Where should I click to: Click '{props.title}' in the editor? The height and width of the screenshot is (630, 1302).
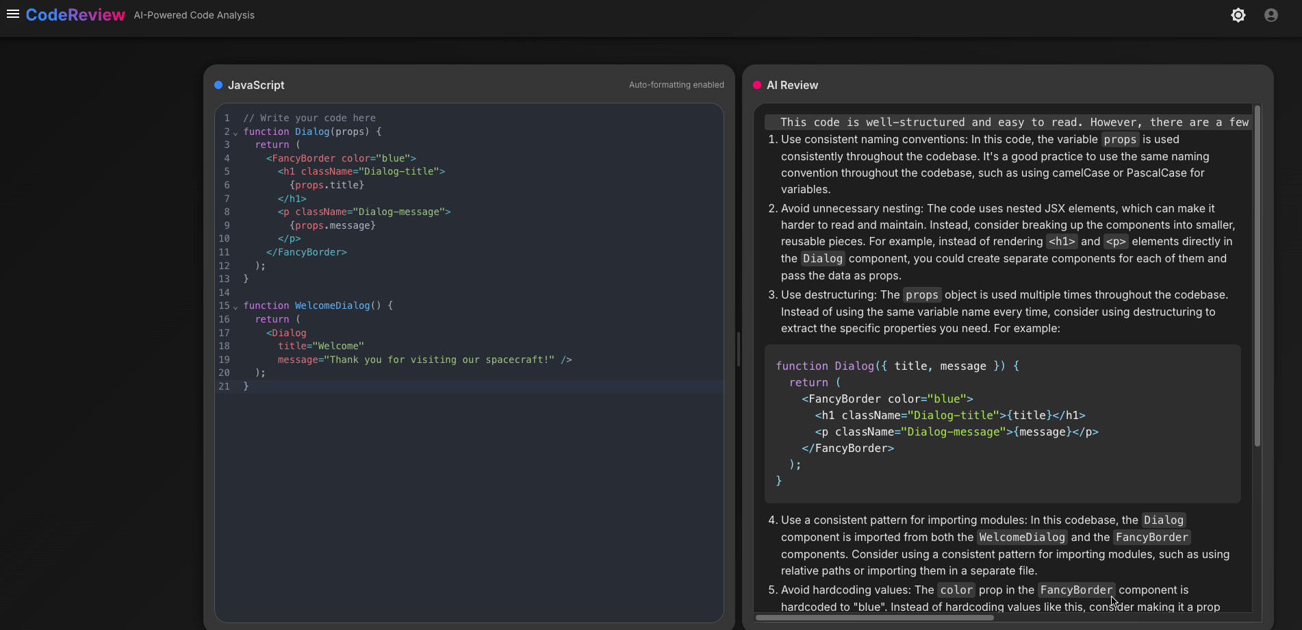[x=327, y=185]
